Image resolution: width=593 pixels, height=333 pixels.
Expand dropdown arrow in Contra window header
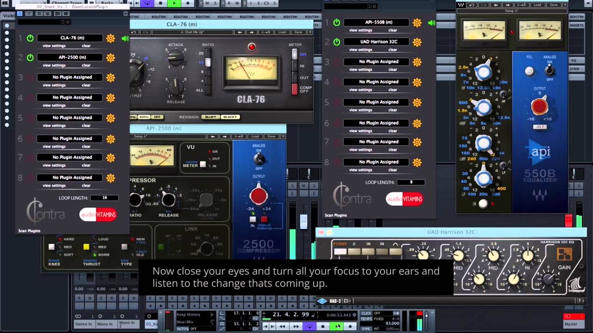point(126,14)
